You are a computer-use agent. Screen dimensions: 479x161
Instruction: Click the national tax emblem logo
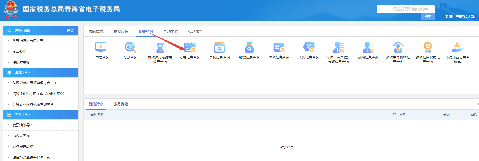pyautogui.click(x=11, y=9)
